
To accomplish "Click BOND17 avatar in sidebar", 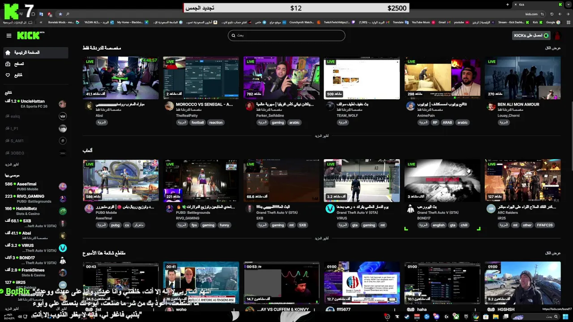I will tap(63, 260).
